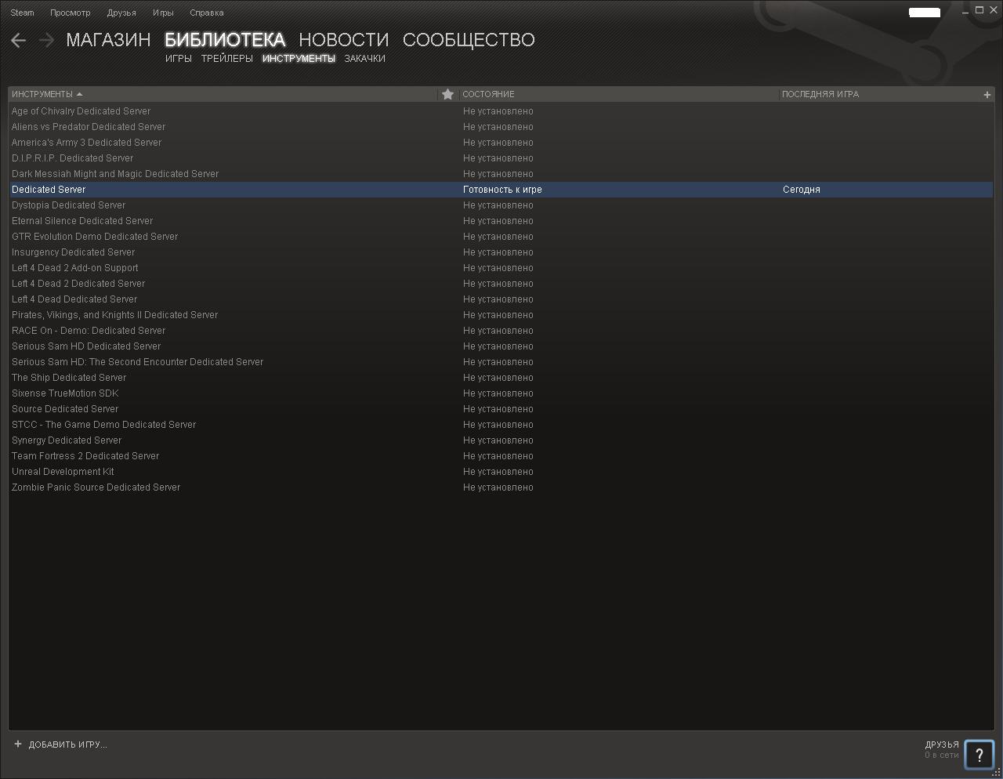Select Synergy Dedicated Server
Viewport: 1003px width, 779px height.
(x=501, y=440)
